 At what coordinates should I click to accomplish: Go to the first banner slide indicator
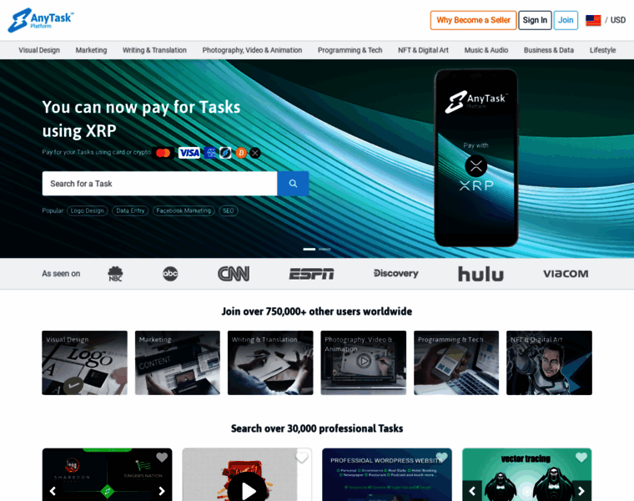pyautogui.click(x=309, y=250)
